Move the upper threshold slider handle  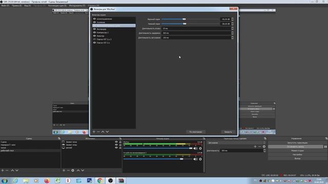click(184, 19)
